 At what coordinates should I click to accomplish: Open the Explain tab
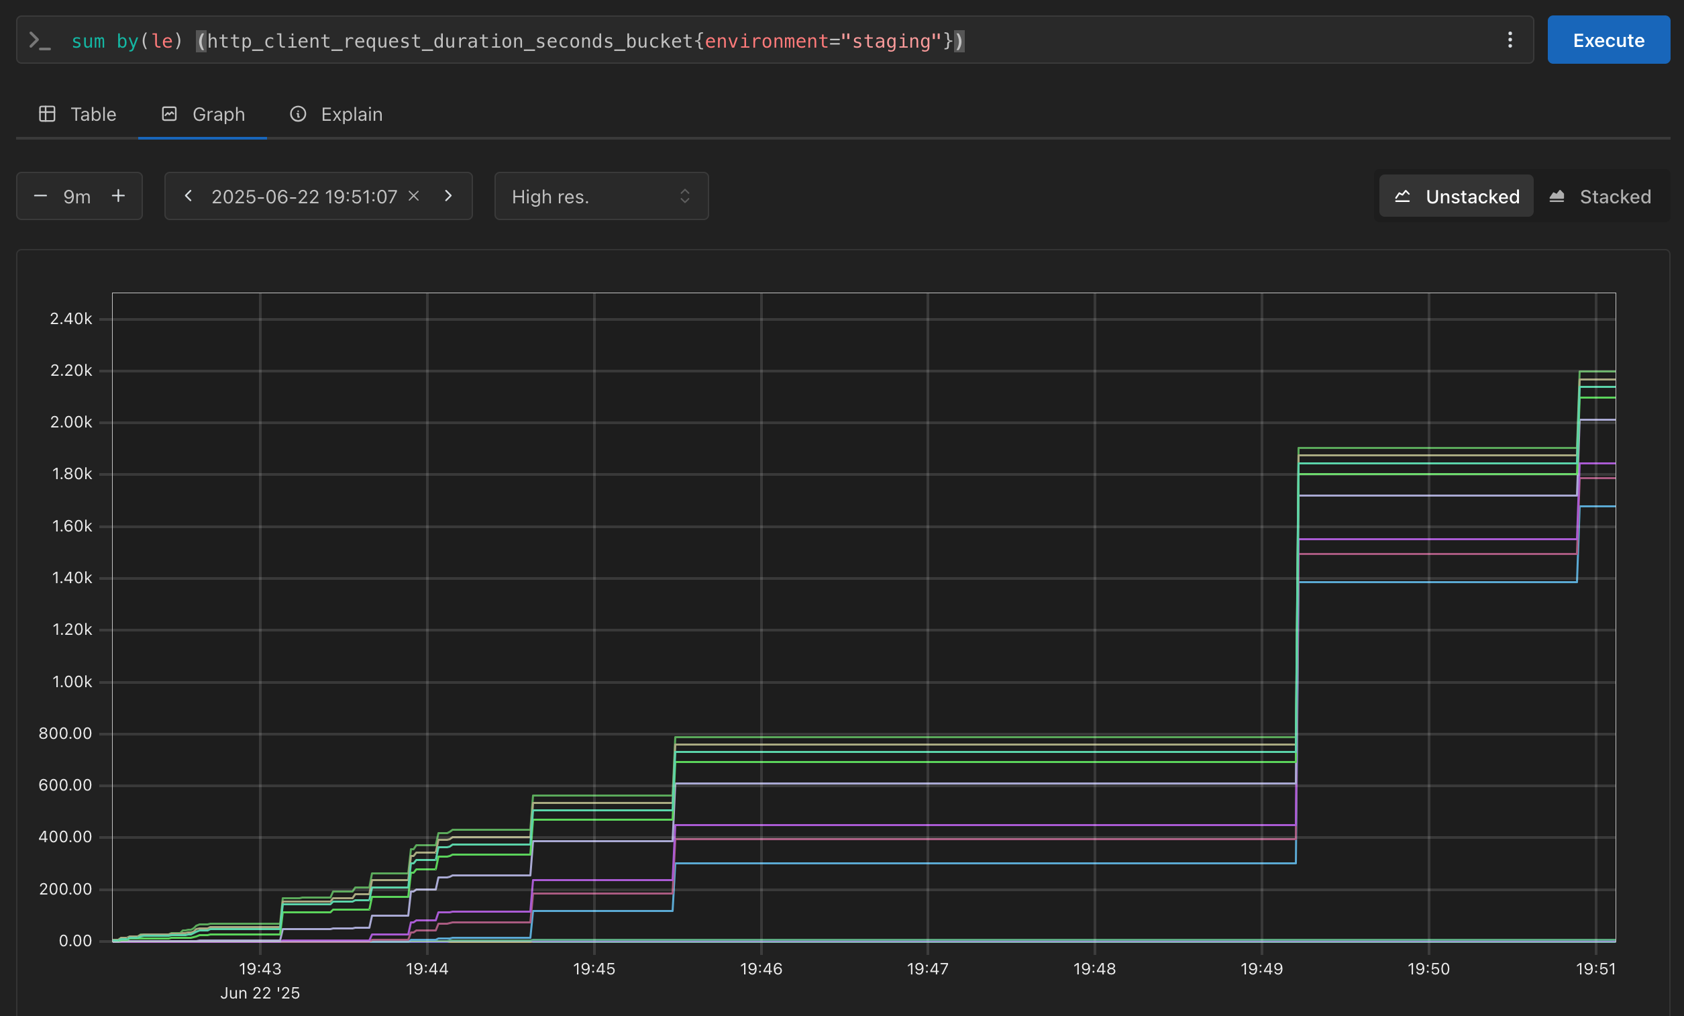352,114
